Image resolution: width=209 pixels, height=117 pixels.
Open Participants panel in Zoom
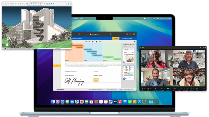click(x=161, y=89)
